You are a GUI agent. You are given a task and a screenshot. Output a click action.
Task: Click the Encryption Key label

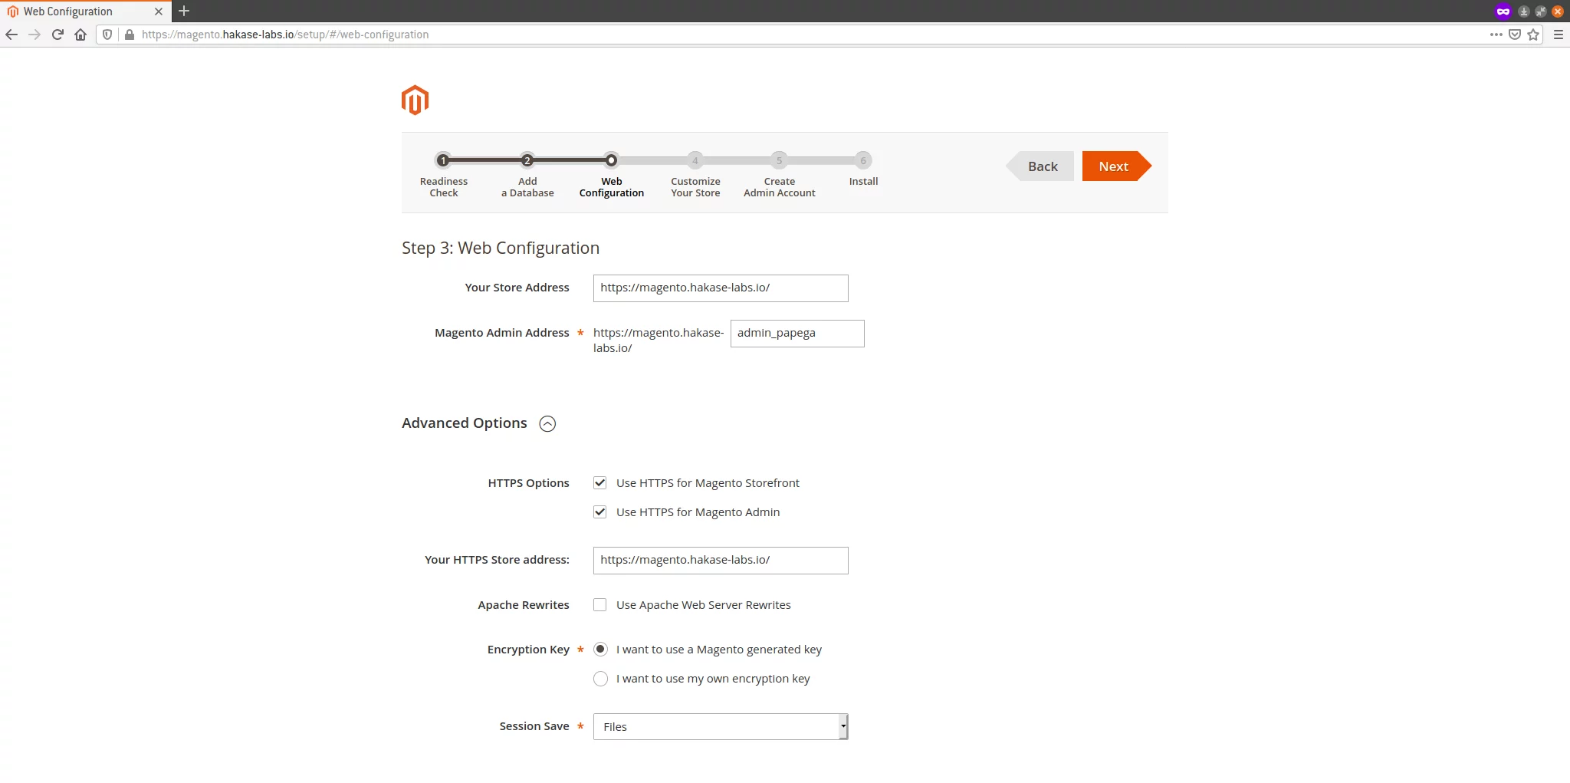click(x=528, y=650)
